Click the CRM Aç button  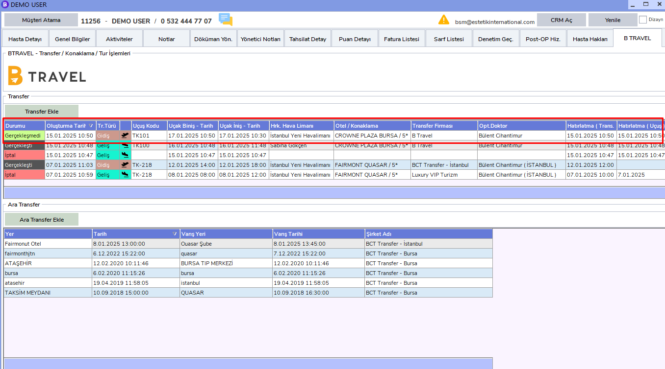(562, 20)
